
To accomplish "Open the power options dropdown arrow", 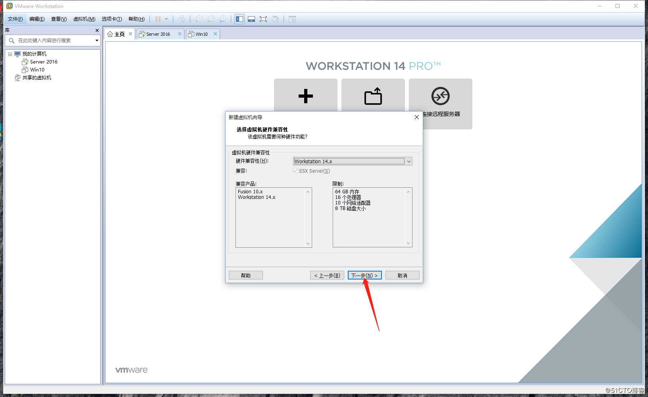I will click(x=166, y=19).
